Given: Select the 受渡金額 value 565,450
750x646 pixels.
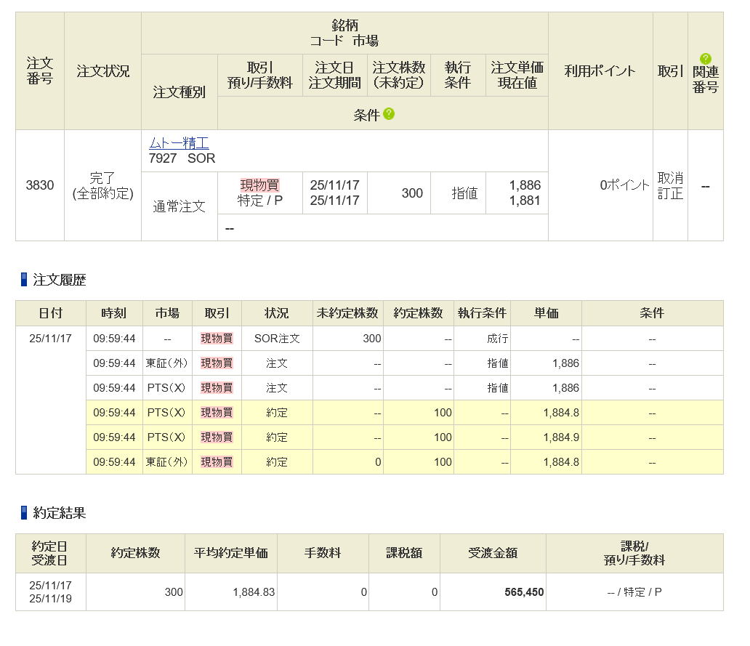Looking at the screenshot, I should (524, 592).
